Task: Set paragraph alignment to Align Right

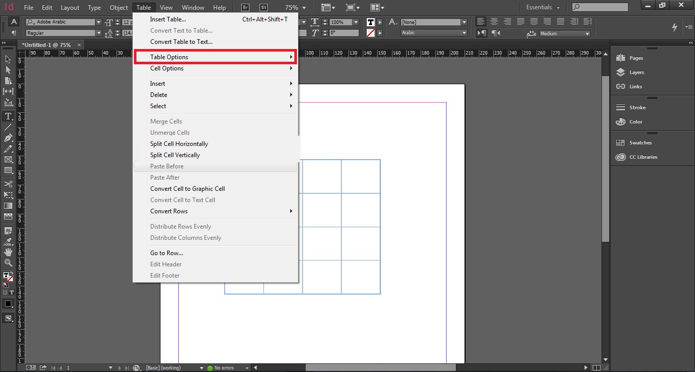Action: pyautogui.click(x=507, y=22)
